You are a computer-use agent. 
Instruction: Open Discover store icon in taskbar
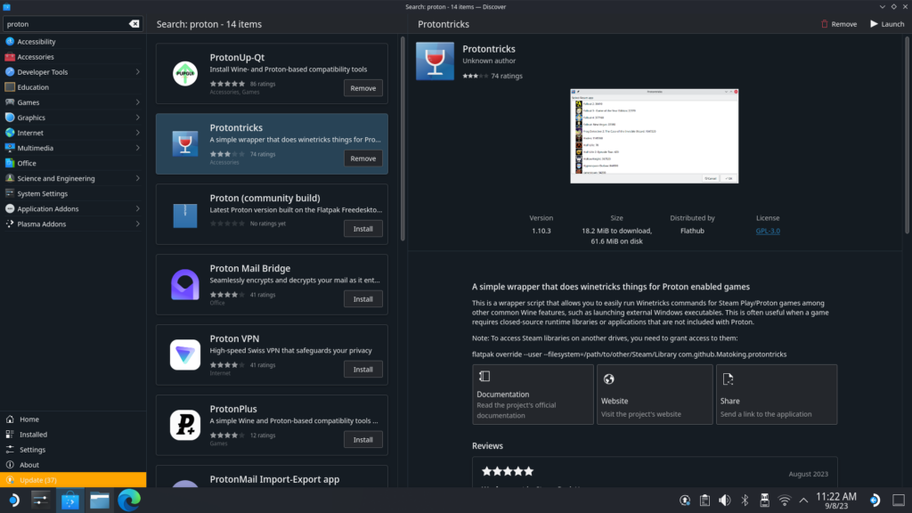[x=69, y=501]
